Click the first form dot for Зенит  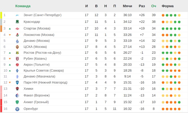[163, 15]
